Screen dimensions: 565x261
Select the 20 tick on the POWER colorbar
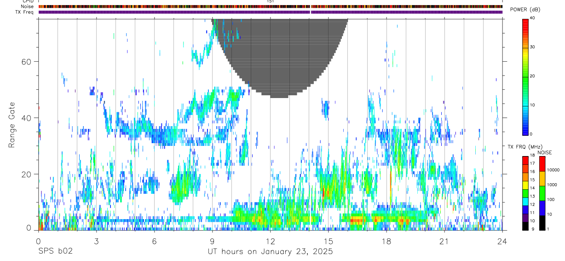[x=533, y=76]
